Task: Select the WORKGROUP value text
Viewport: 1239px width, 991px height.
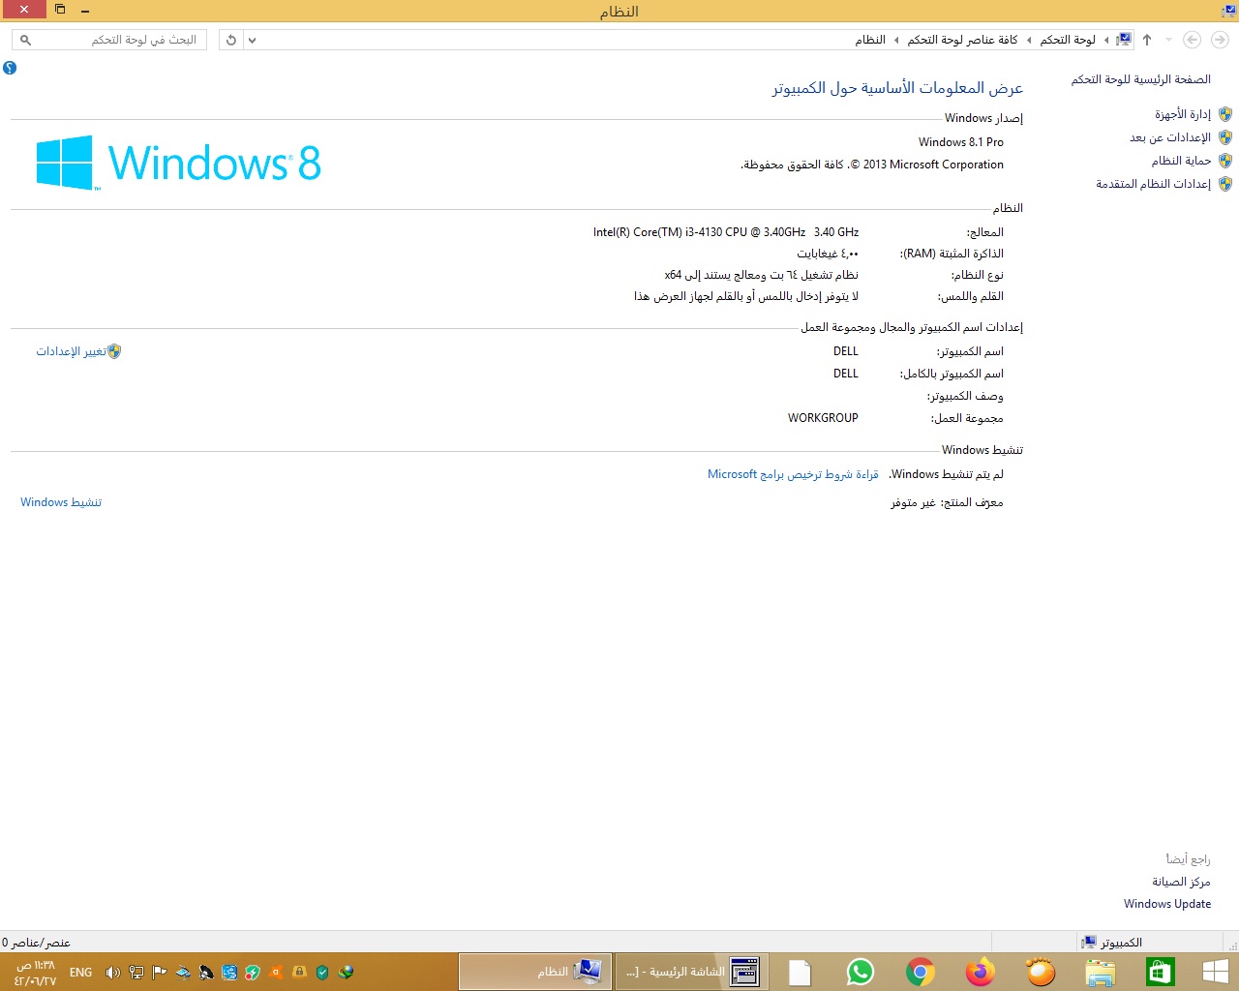Action: [823, 418]
